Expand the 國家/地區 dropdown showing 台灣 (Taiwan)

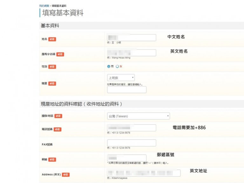click(x=138, y=116)
